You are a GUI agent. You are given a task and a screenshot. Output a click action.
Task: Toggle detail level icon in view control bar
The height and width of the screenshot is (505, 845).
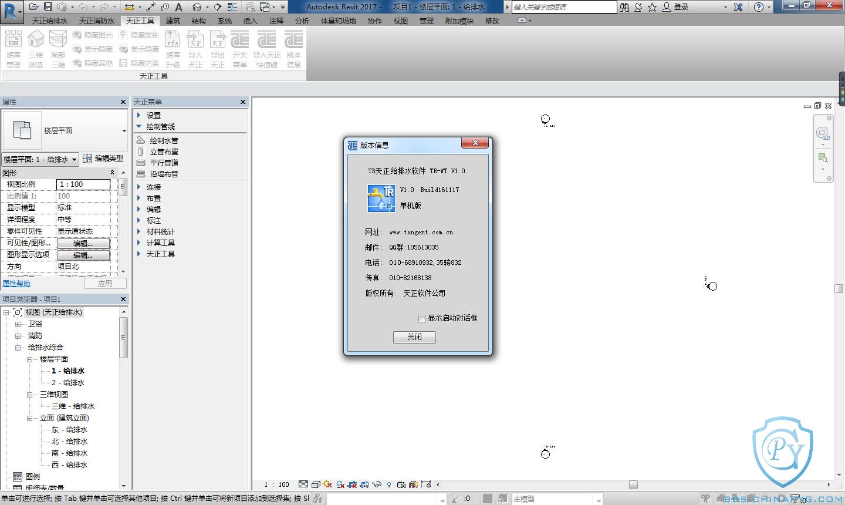(x=303, y=484)
